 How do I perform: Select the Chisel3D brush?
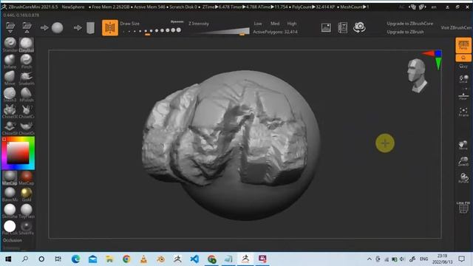10,112
